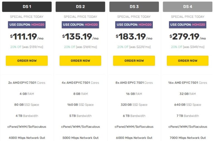Click the $183.19/mo price
The width and height of the screenshot is (214, 141).
point(134,37)
